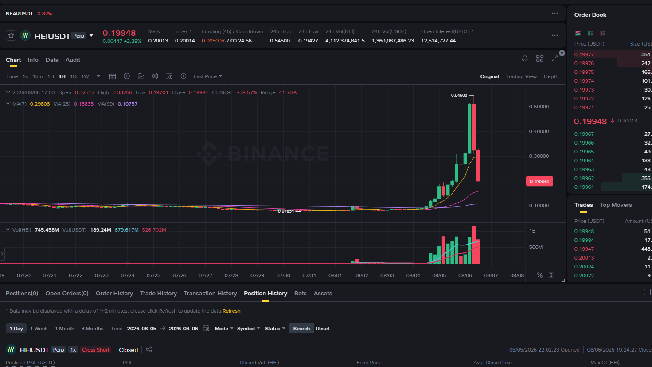The image size is (652, 367).
Task: Show only bids in order book
Action: point(590,33)
